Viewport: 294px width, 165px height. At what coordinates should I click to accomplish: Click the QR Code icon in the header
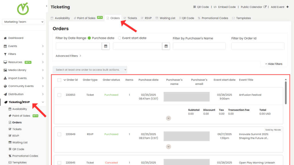(x=201, y=7)
